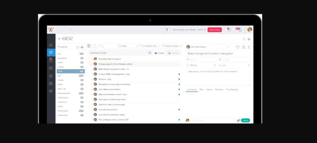Tick checkbox for Custom HTML Homepage Box task
The width and height of the screenshot is (317, 143).
[x=91, y=74]
